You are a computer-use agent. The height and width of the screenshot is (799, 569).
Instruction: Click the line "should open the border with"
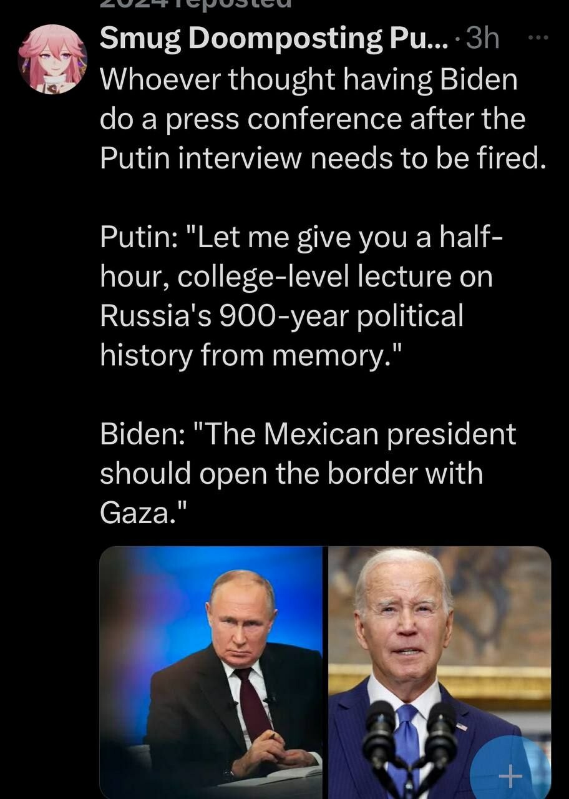pos(291,474)
